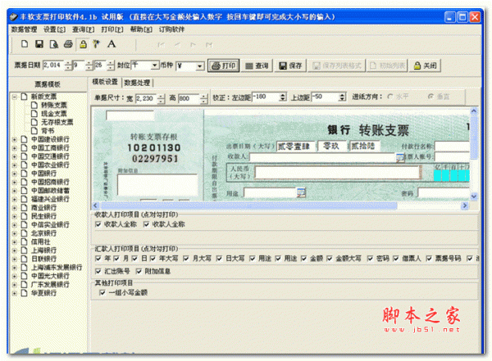492x361 pixels.
Task: Go to previous record navigation arrow
Action: (x=177, y=45)
